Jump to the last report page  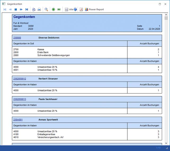[x=27, y=10]
